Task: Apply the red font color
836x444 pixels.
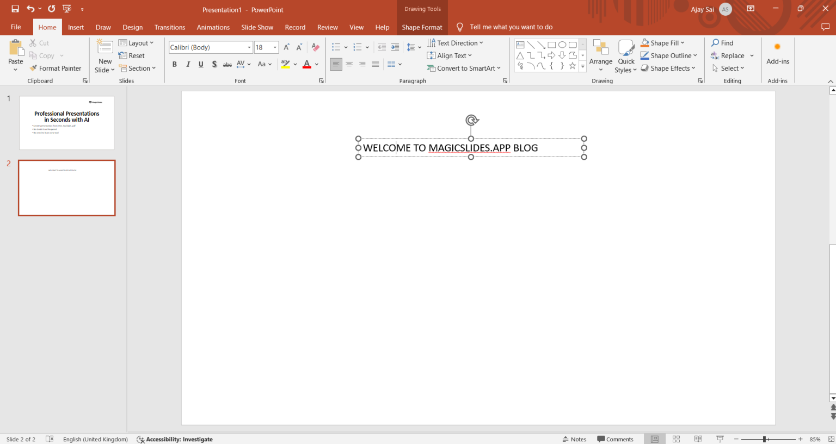Action: [x=307, y=64]
